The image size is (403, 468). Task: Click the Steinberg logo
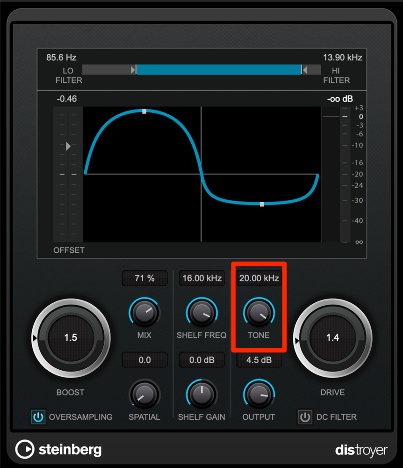(x=59, y=449)
